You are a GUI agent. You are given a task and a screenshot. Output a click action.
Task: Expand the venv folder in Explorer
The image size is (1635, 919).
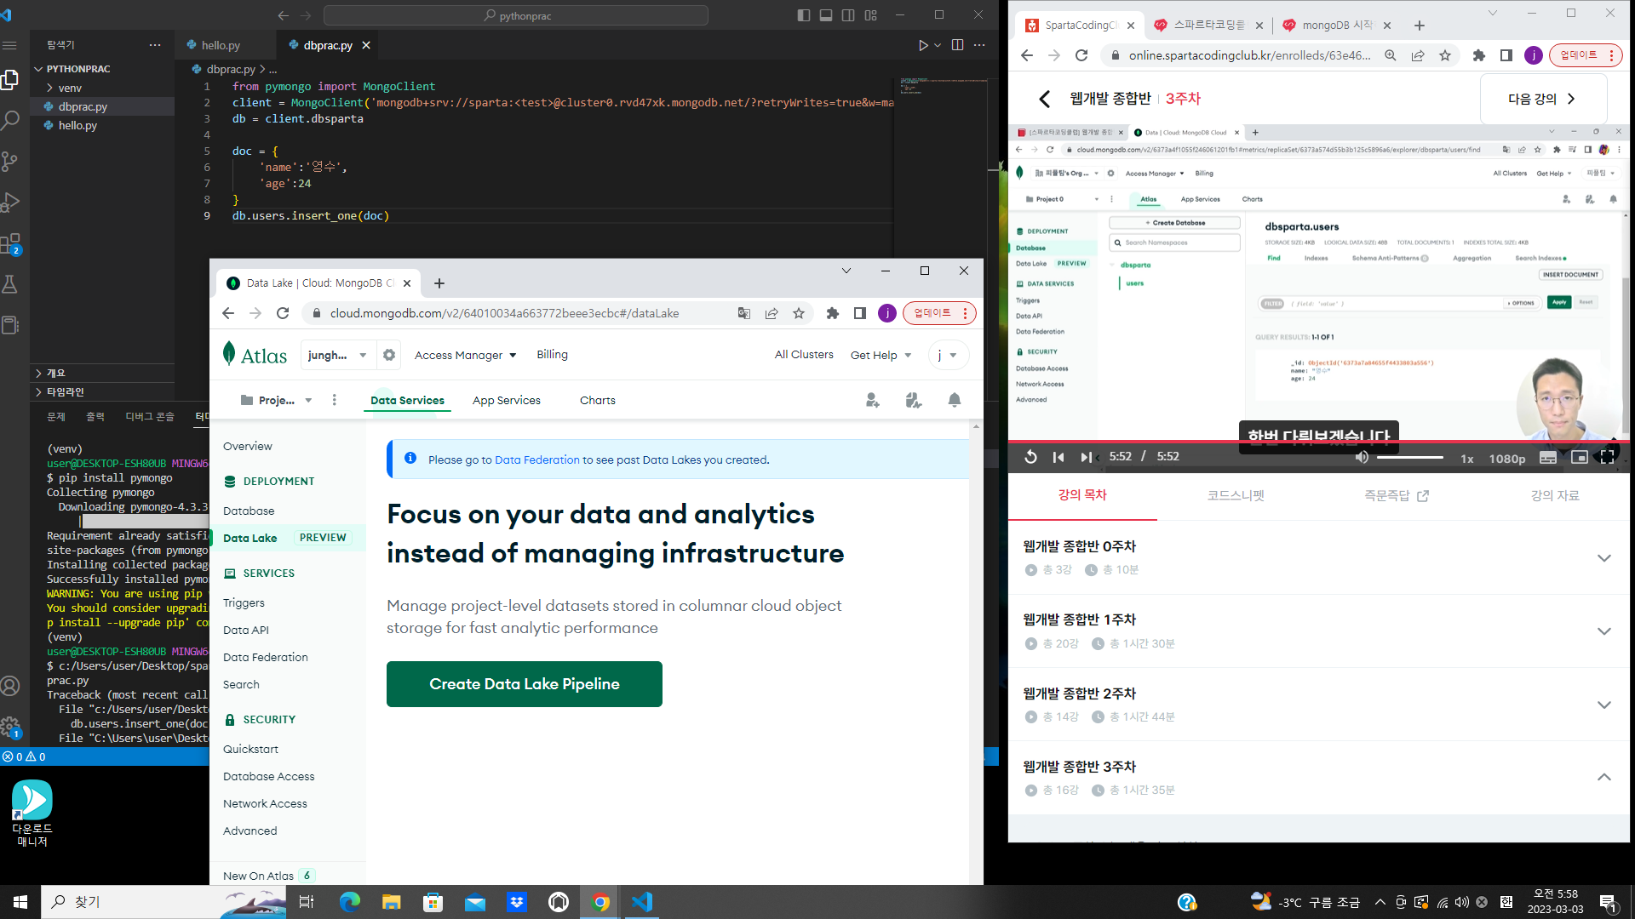click(x=70, y=88)
